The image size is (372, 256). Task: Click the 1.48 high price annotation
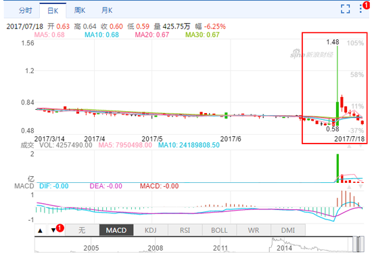(x=333, y=42)
